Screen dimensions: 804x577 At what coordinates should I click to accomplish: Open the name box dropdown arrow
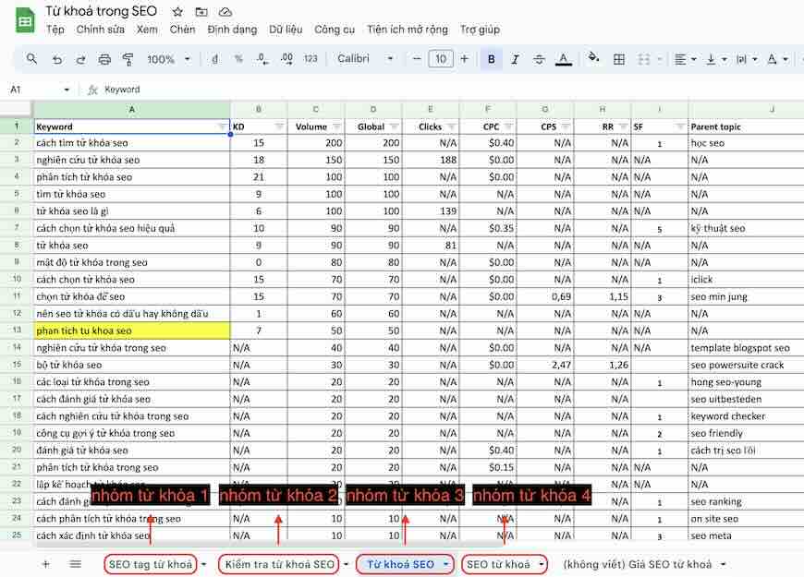pyautogui.click(x=67, y=90)
